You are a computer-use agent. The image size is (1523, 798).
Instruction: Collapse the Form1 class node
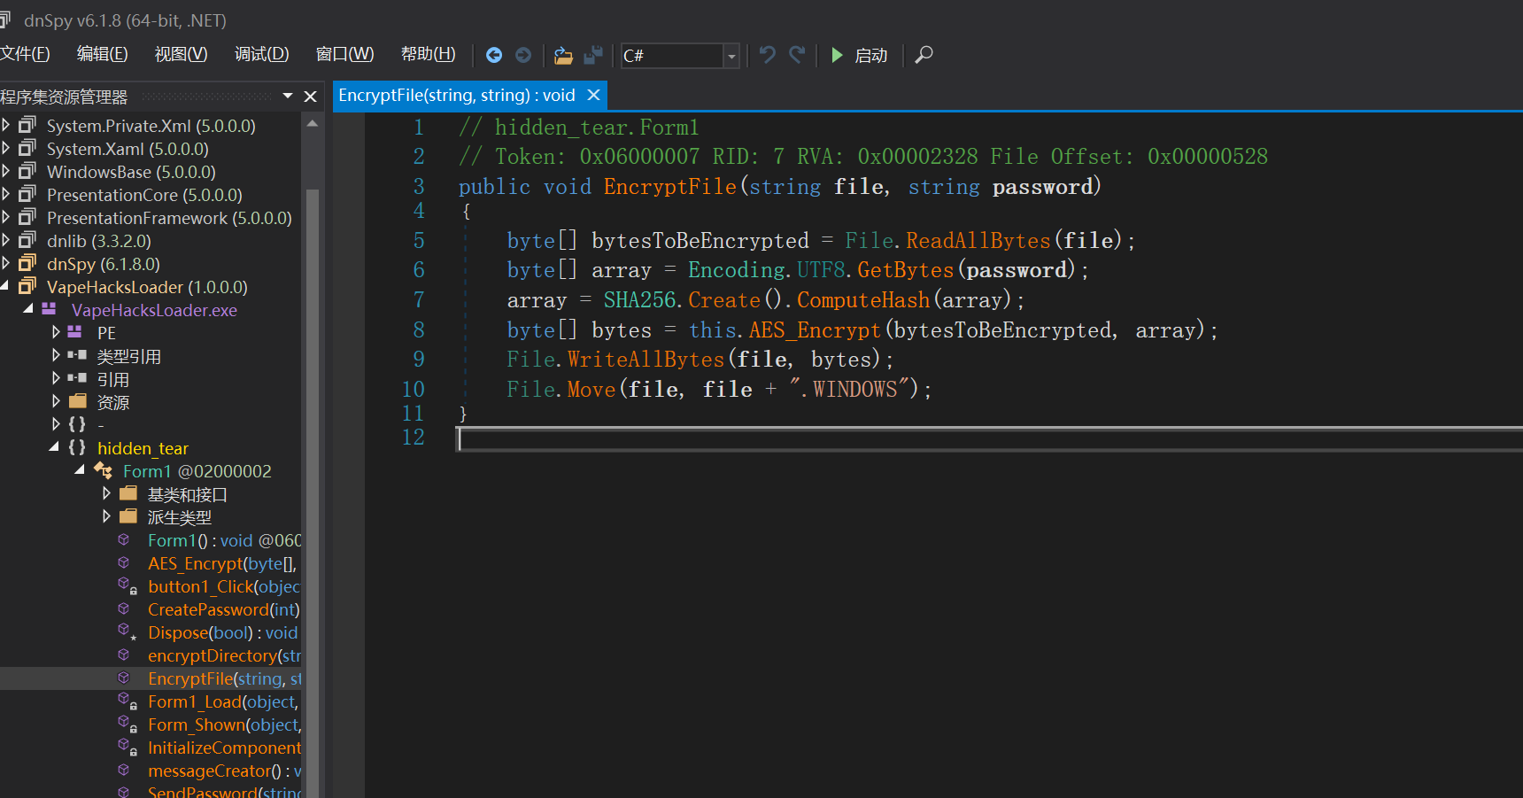coord(80,469)
